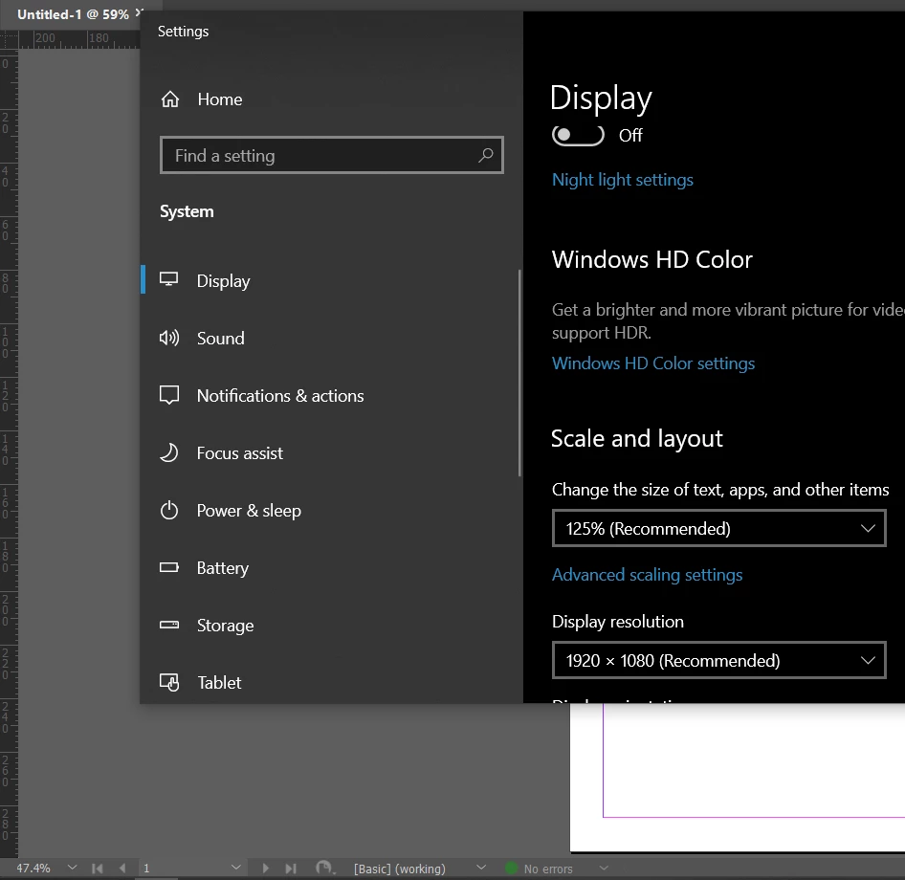Toggle the Night light switch
Viewport: 905px width, 880px height.
[578, 135]
